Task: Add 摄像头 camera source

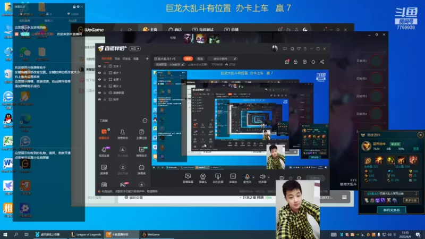Action: (203, 178)
